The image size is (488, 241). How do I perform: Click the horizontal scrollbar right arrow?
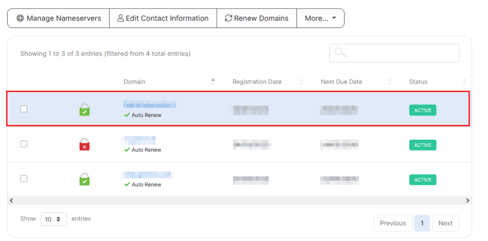coord(468,201)
